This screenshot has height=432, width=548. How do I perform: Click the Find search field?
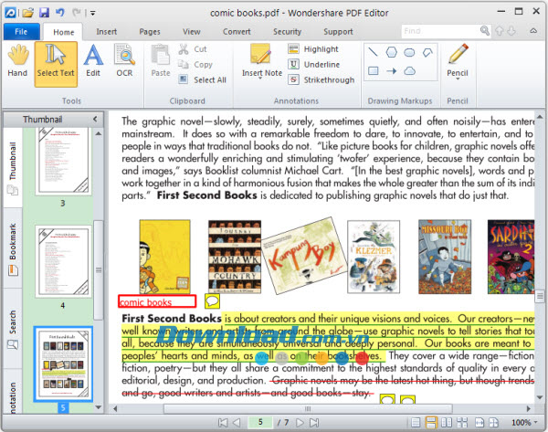click(440, 31)
